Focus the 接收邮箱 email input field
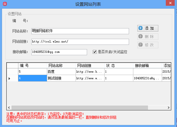The width and height of the screenshot is (177, 127). pyautogui.click(x=59, y=52)
